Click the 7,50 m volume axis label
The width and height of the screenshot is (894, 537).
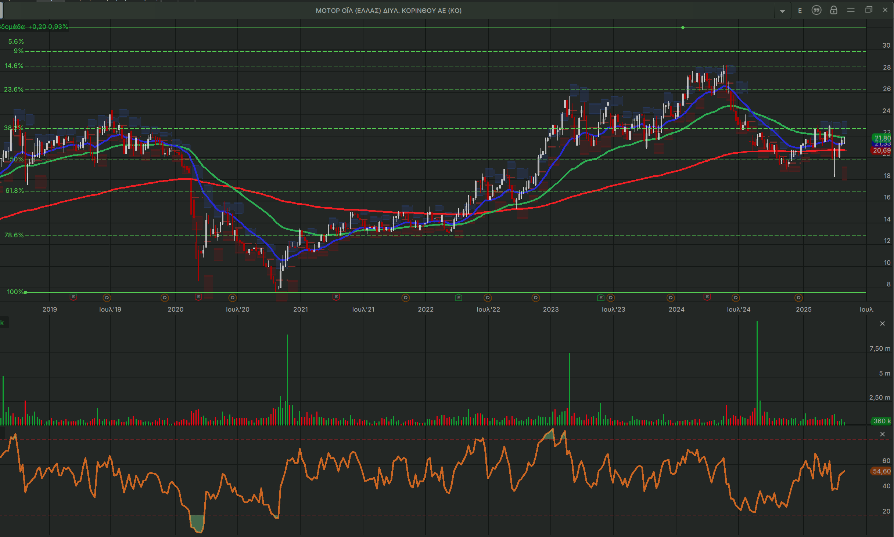click(x=880, y=348)
